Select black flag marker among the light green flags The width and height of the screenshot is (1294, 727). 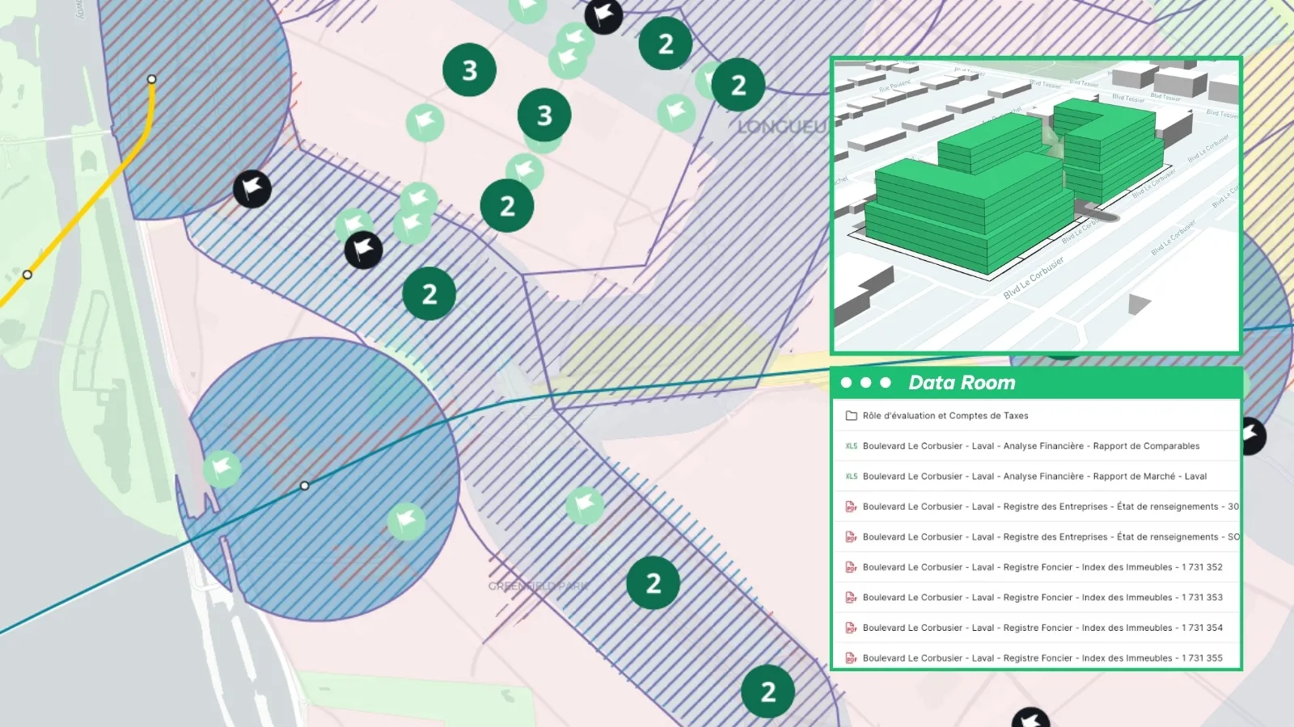click(x=364, y=250)
